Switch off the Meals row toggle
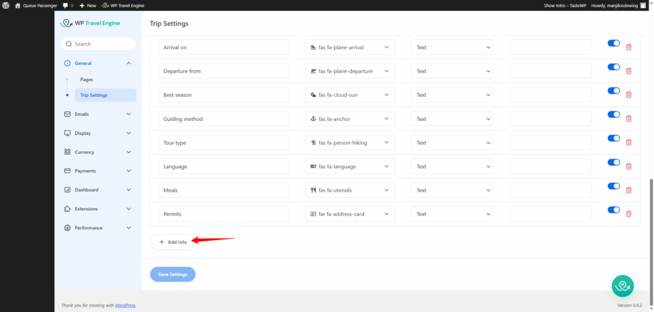The height and width of the screenshot is (312, 654). [x=614, y=186]
